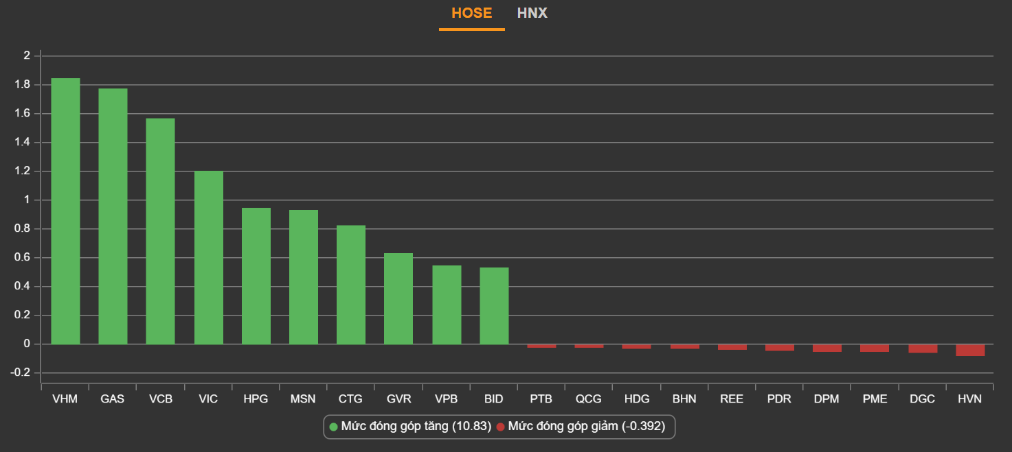Click the VCB contribution bar
The image size is (1012, 452).
(x=160, y=231)
